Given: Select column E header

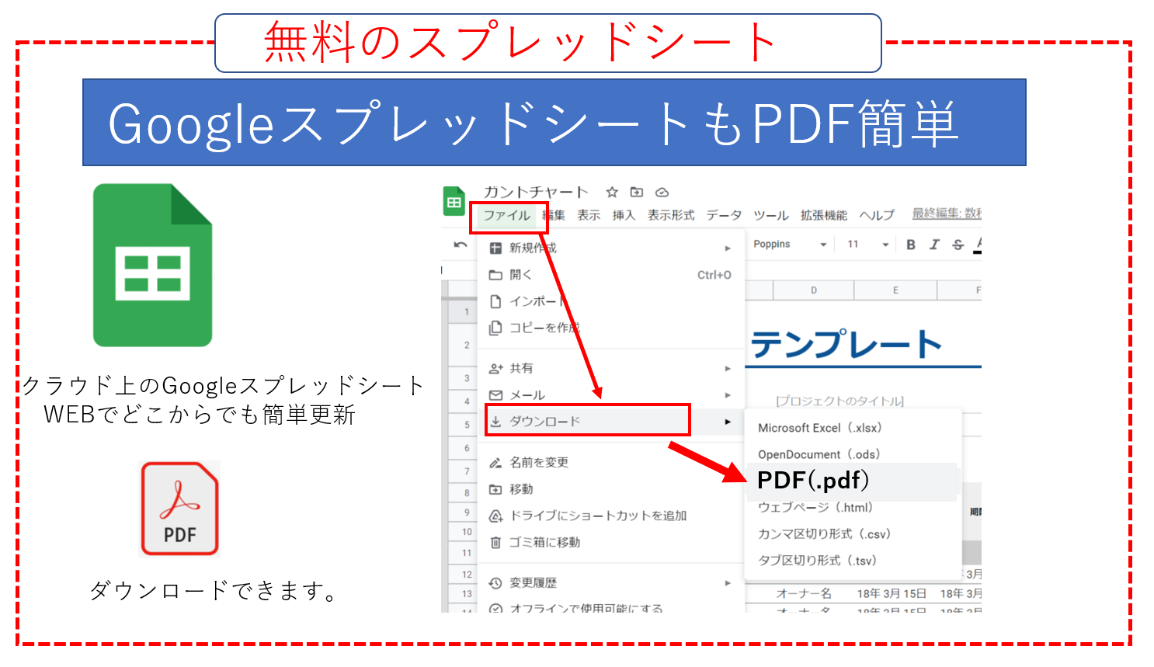Looking at the screenshot, I should coord(895,290).
